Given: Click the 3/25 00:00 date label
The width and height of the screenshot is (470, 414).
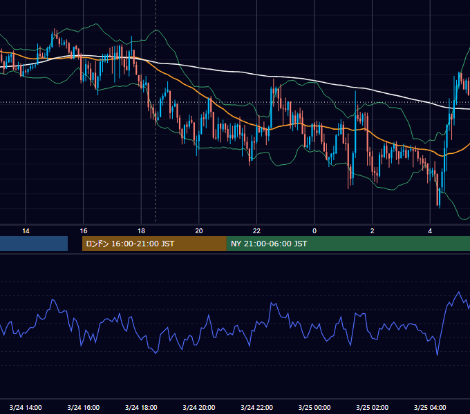Looking at the screenshot, I should tap(314, 407).
